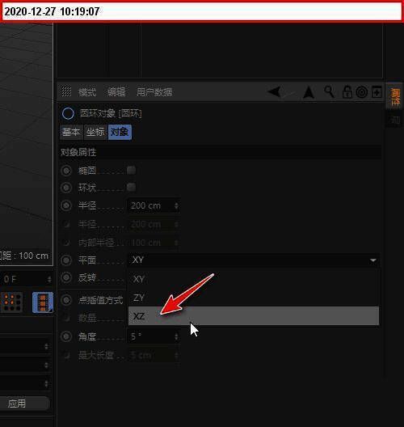Select the 对象 tab
Viewport: 404px width, 427px height.
tap(120, 132)
